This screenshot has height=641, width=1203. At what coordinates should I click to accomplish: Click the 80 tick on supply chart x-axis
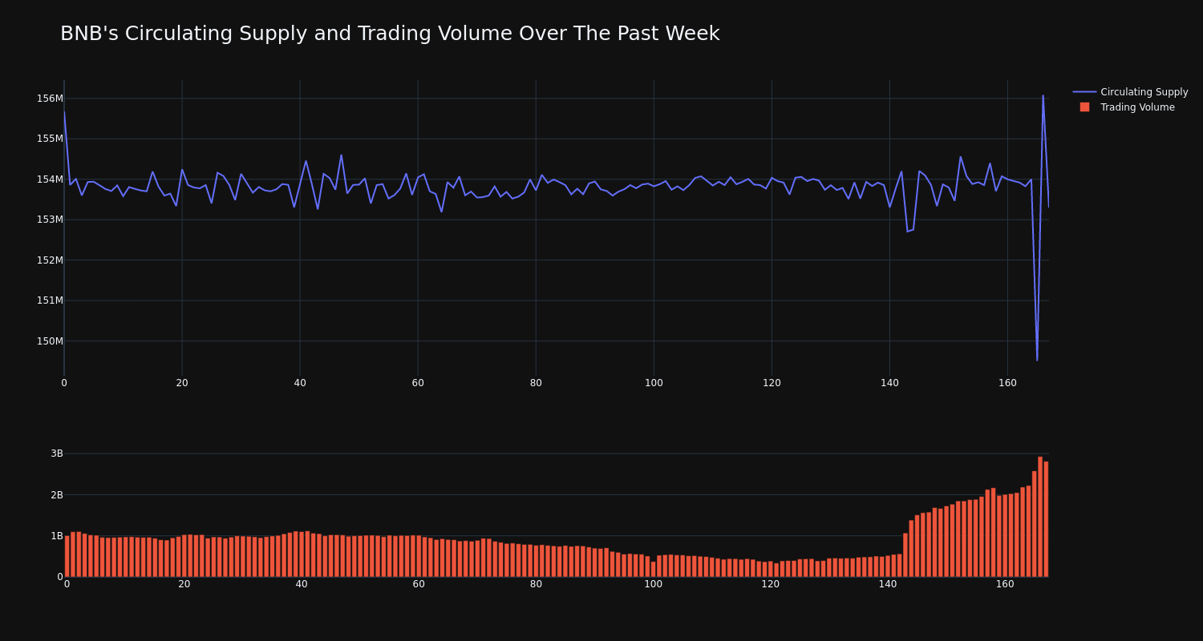coord(536,383)
